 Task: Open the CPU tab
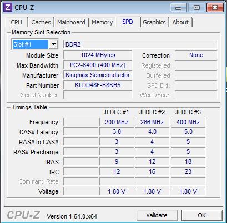[16, 22]
